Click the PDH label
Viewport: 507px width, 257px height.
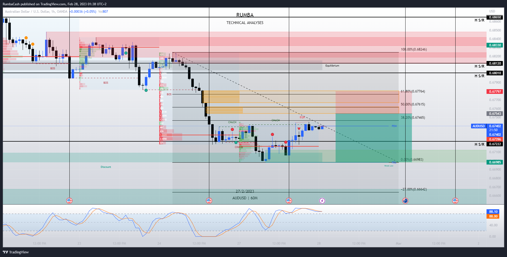click(394, 126)
